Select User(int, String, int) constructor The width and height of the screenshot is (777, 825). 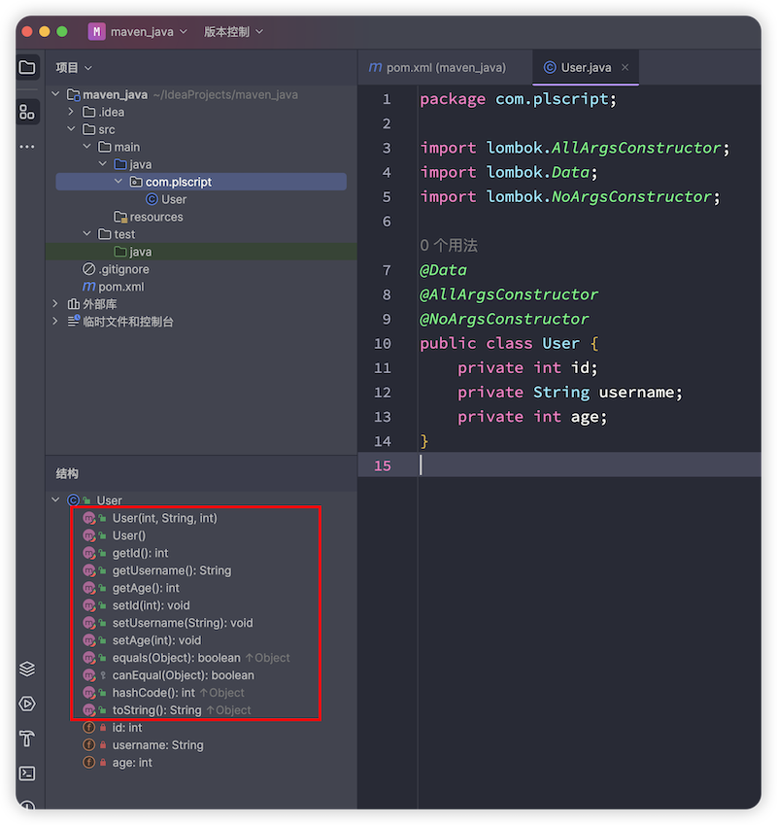[x=164, y=518]
